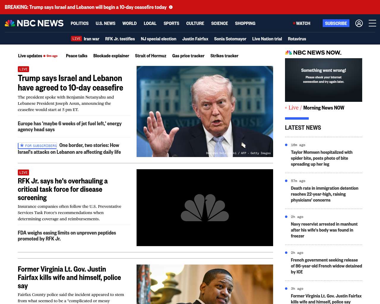Select the Sonia Sotomayor trending topic
380x304 pixels.
230,39
